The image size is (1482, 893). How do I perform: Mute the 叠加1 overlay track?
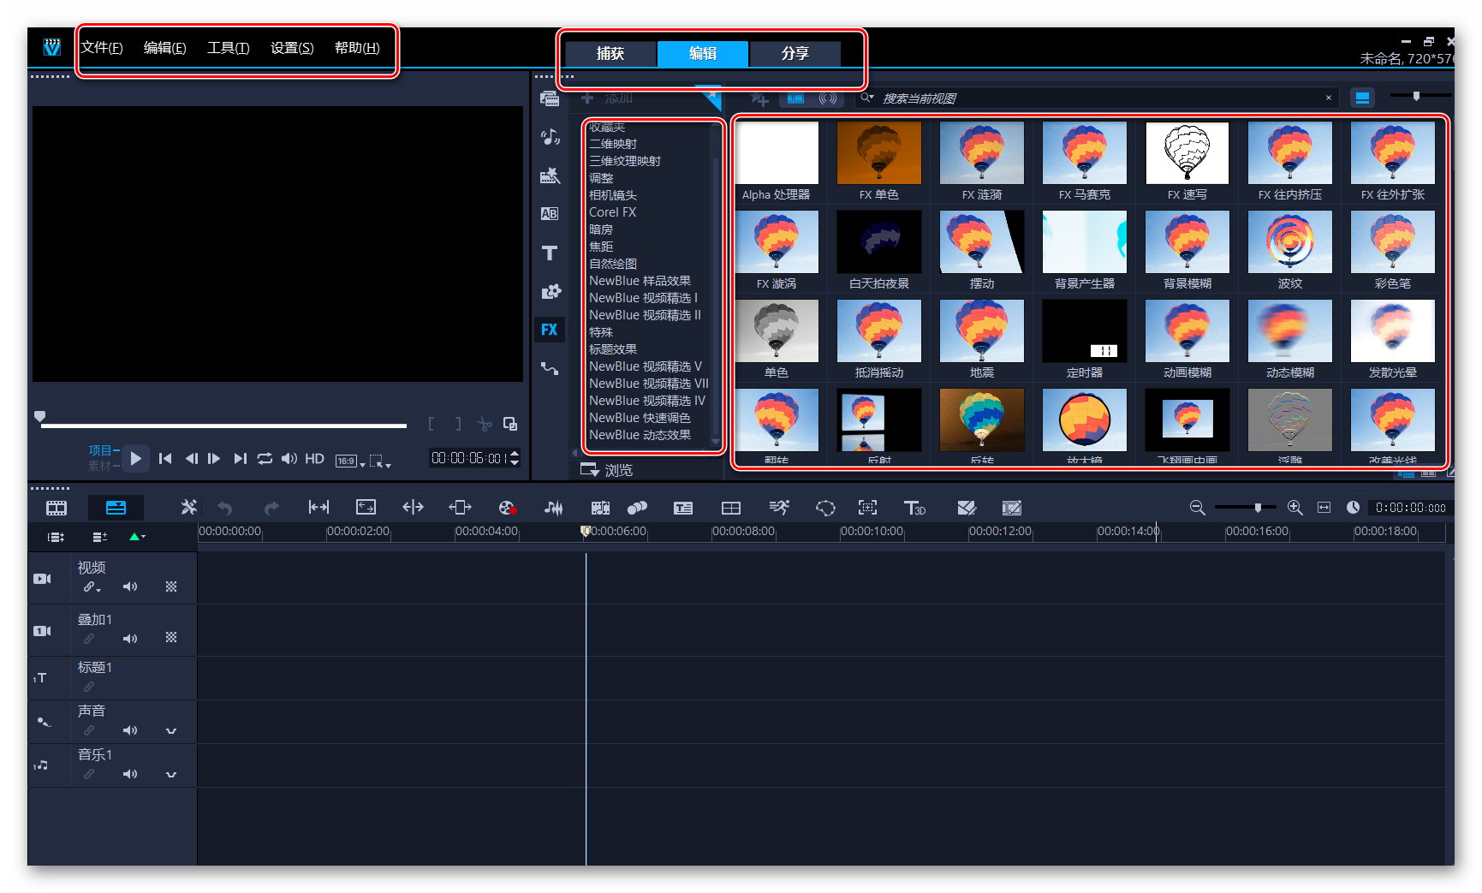coord(129,639)
